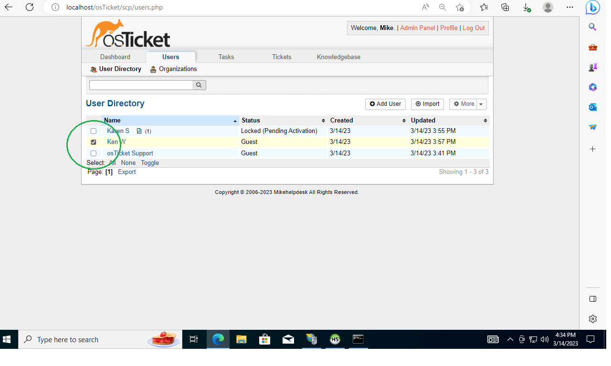Open the Downloads icon
The width and height of the screenshot is (611, 366).
(526, 7)
